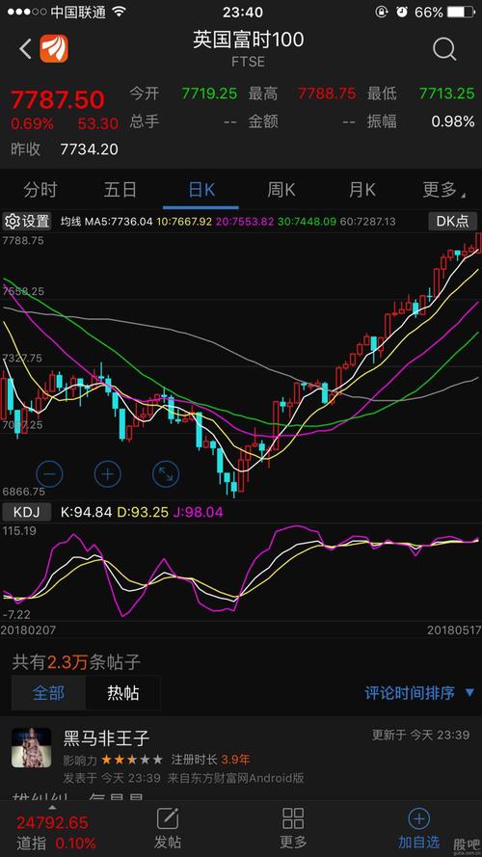Viewport: 482px width, 857px height.
Task: Tap the 今开 value 7719.25
Action: pyautogui.click(x=209, y=94)
